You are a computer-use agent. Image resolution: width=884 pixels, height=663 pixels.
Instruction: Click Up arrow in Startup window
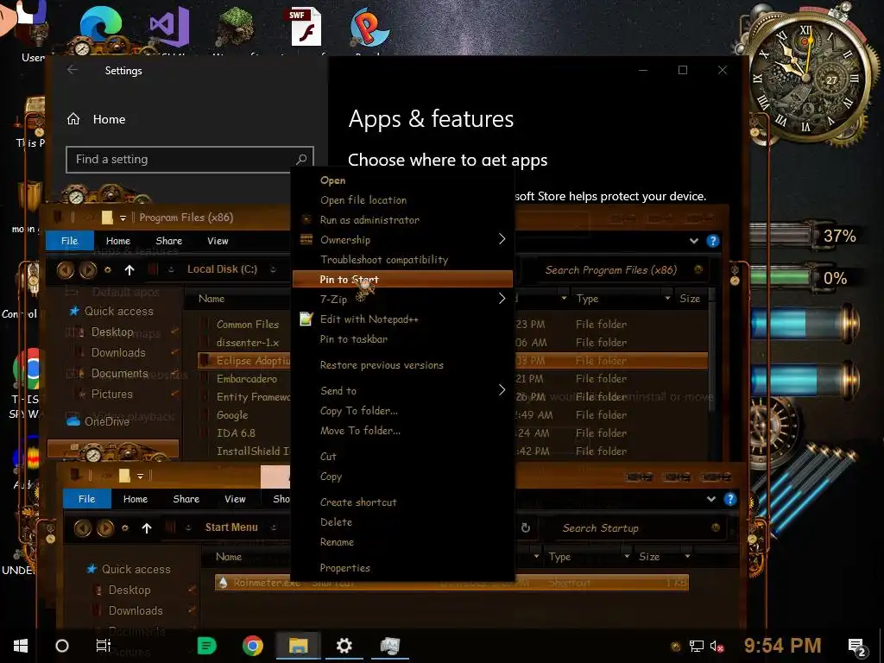147,528
